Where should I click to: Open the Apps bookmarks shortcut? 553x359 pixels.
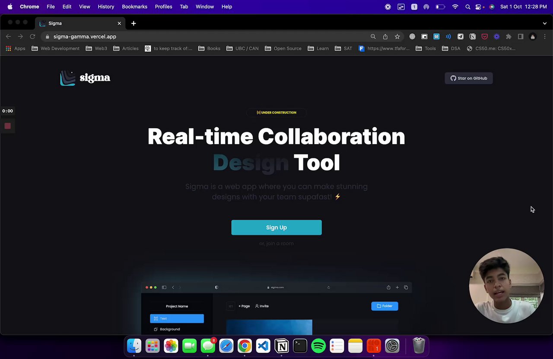(15, 48)
